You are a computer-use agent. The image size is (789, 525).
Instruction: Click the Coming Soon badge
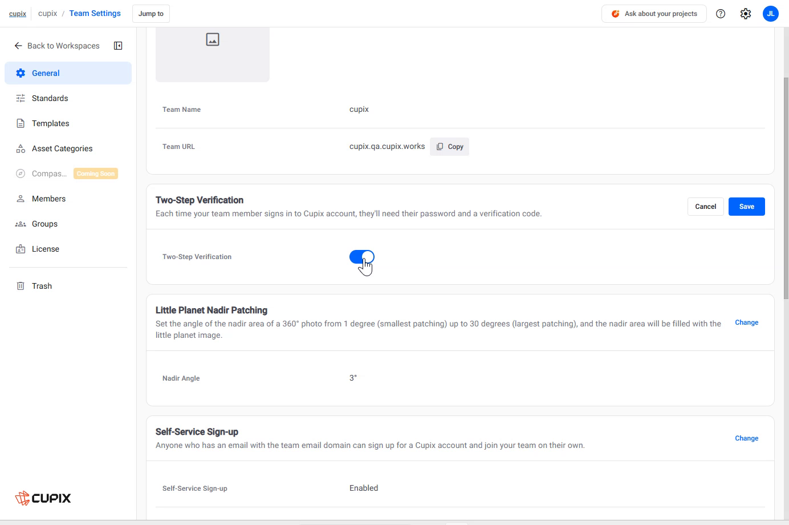coord(96,173)
